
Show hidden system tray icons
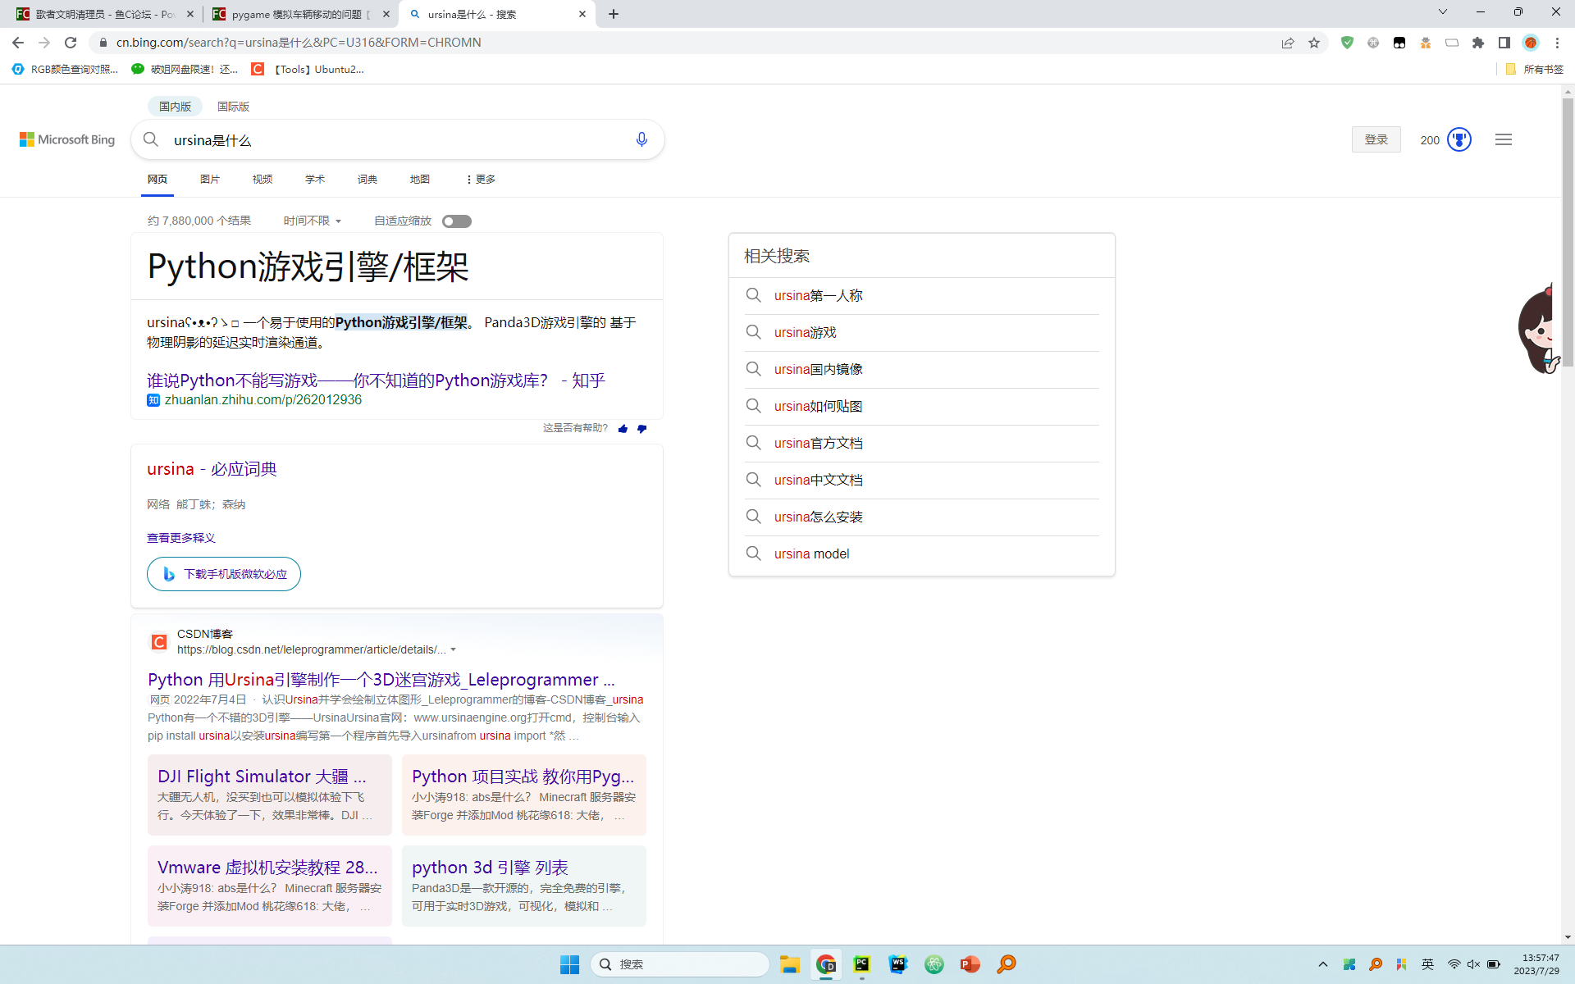[1322, 964]
